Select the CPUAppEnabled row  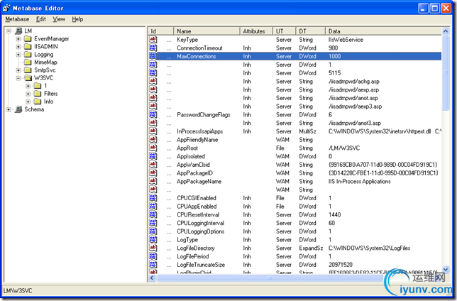pos(295,207)
